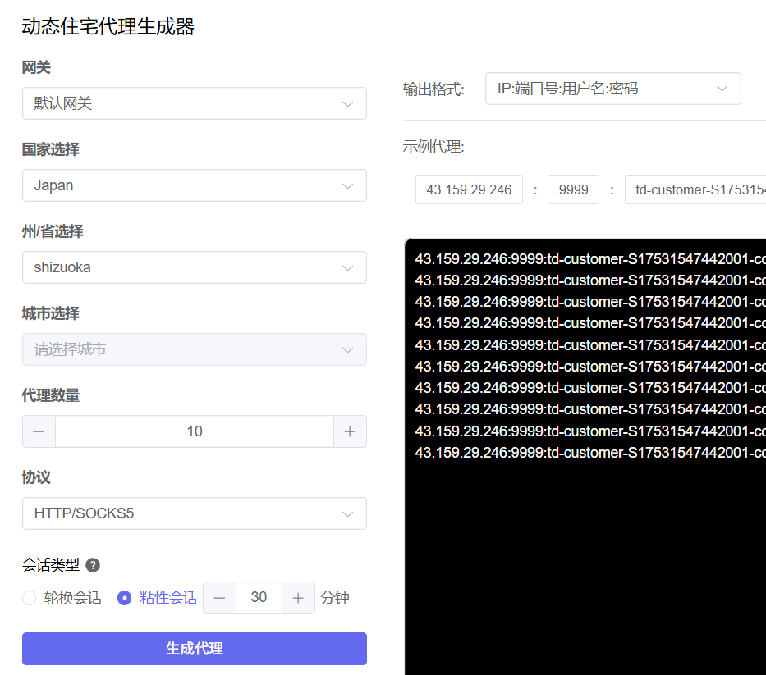Open the 输出格式 output format dropdown
Image resolution: width=766 pixels, height=675 pixels.
[612, 89]
